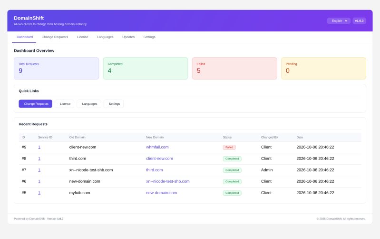Click the License quick link button
The width and height of the screenshot is (380, 239).
65,104
